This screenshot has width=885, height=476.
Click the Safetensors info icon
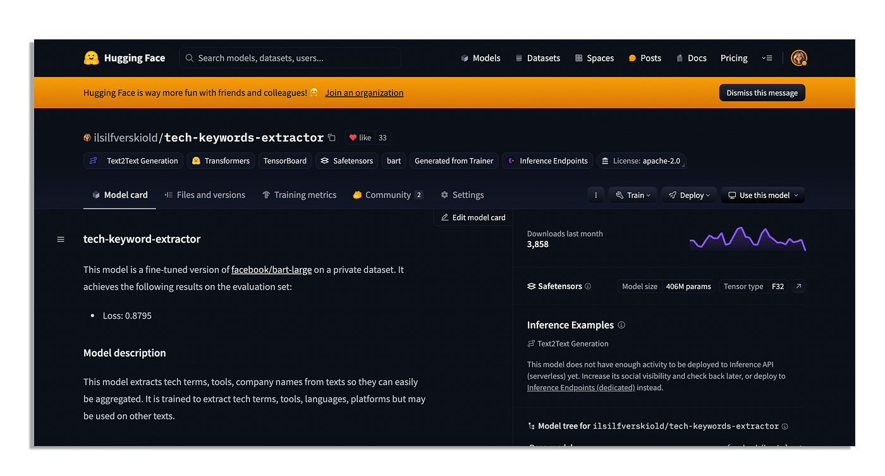pyautogui.click(x=588, y=286)
